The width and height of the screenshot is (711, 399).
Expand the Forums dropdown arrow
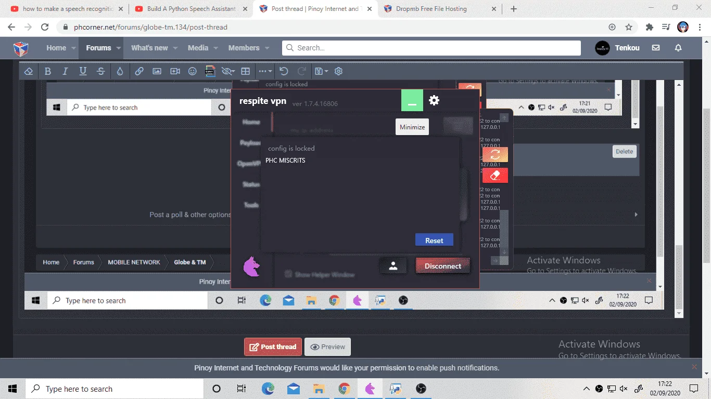click(119, 48)
